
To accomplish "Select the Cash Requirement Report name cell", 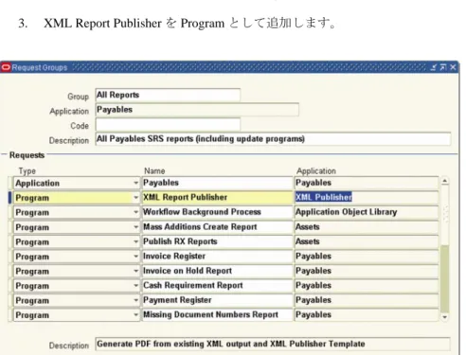I will [x=217, y=286].
